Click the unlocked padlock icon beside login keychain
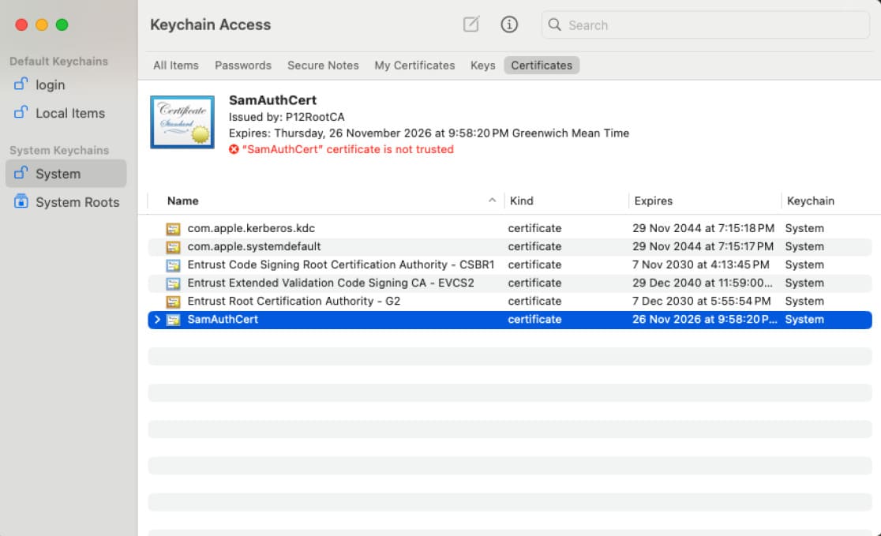The image size is (881, 536). click(21, 84)
